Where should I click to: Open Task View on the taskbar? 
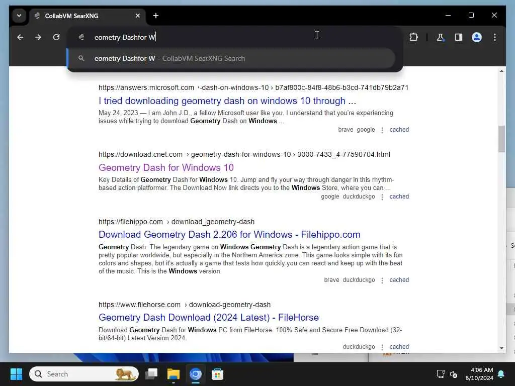click(151, 374)
